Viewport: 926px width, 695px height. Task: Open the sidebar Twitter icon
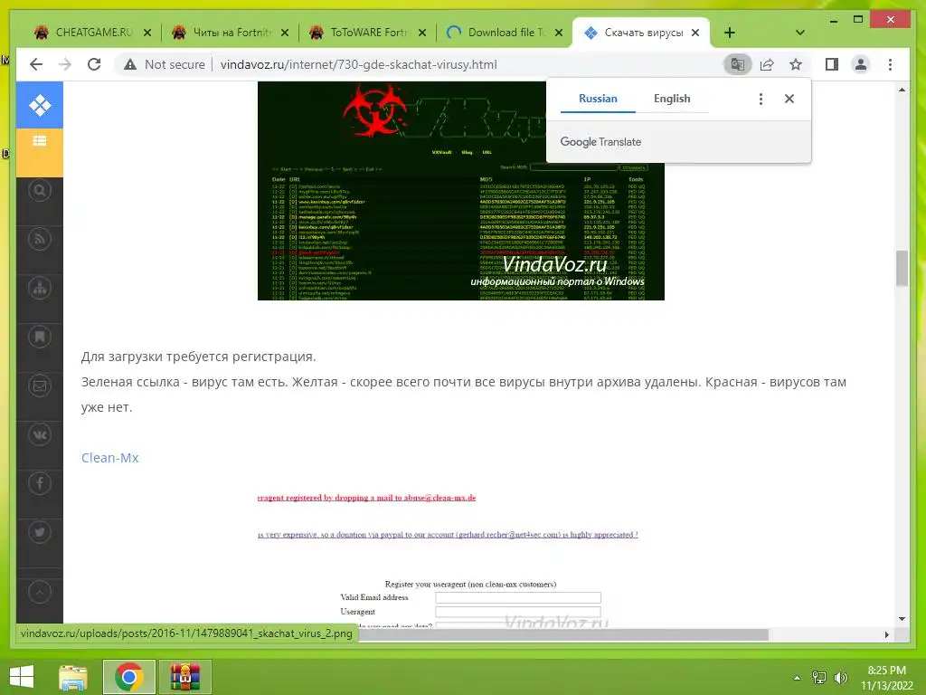click(x=40, y=532)
